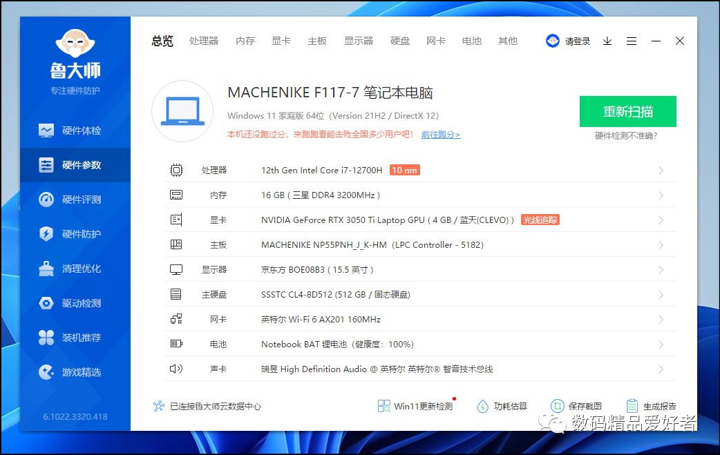Open the 硬件评测 benchmark gauge icon
720x455 pixels.
click(46, 200)
